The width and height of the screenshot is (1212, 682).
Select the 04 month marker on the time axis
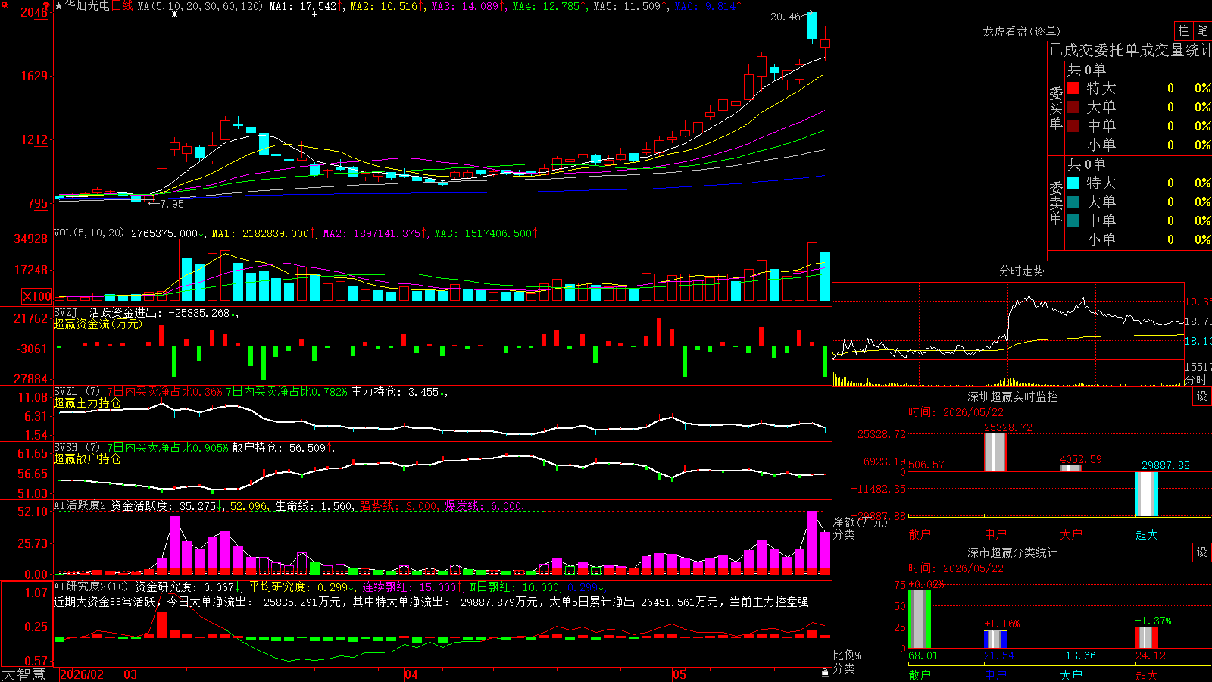coord(411,674)
